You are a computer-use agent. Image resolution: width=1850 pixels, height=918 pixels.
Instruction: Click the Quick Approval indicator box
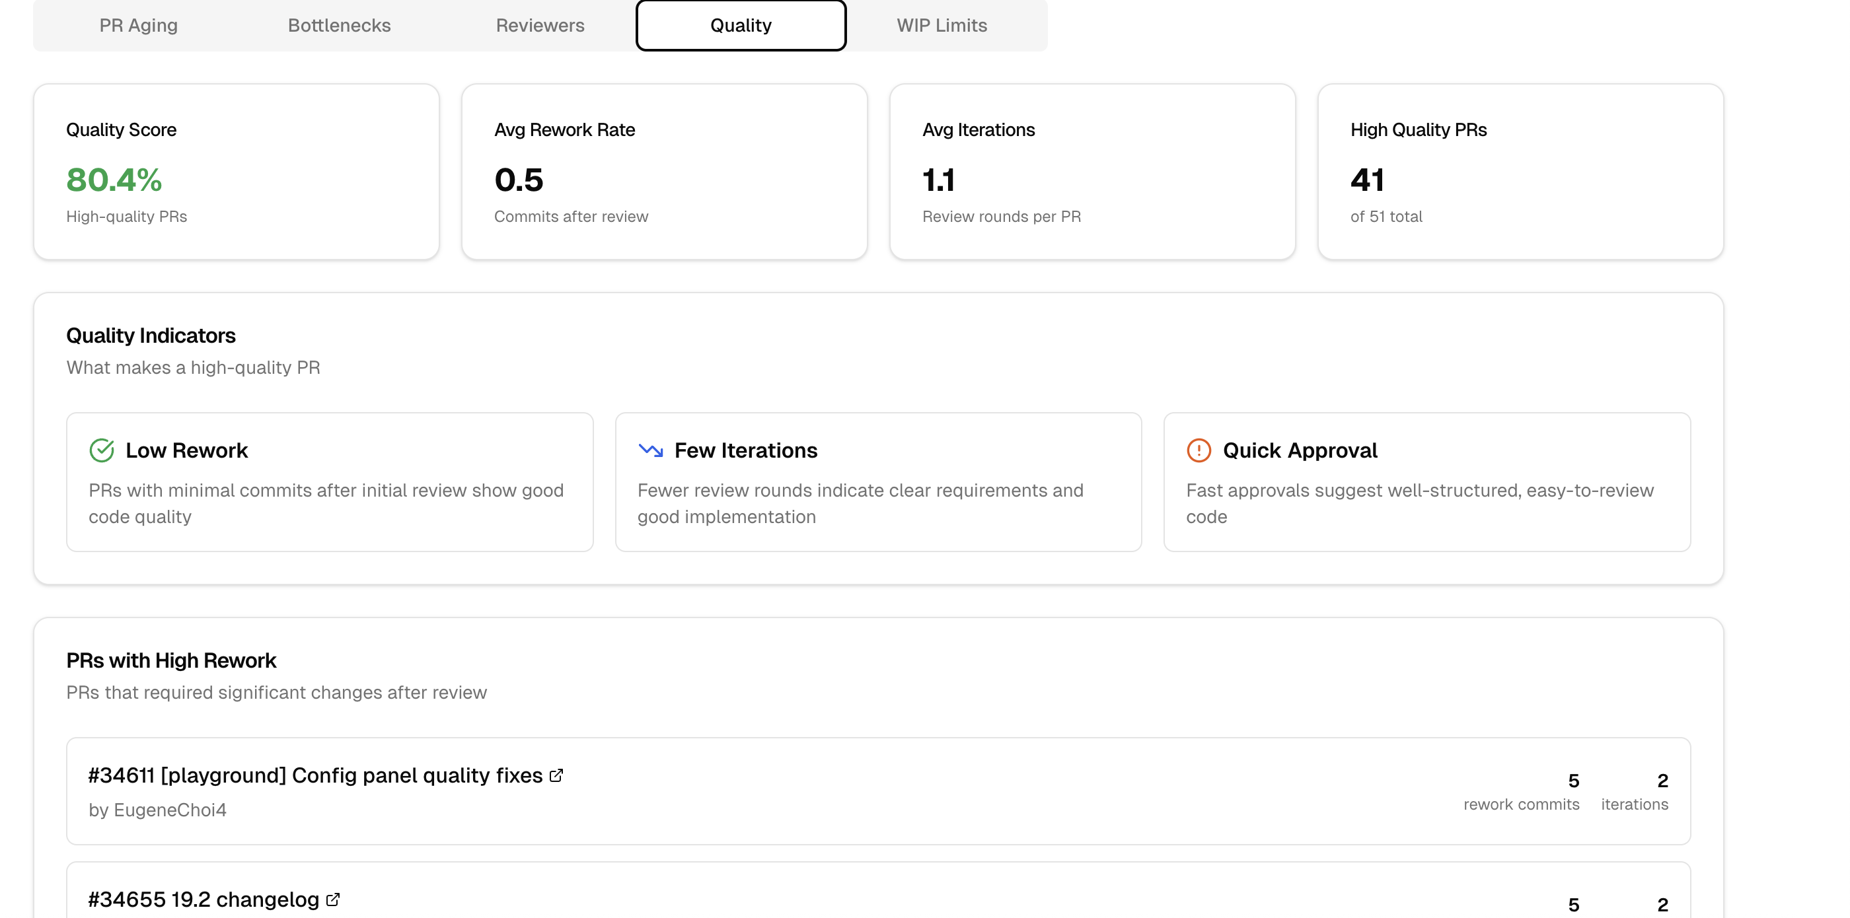(x=1427, y=481)
